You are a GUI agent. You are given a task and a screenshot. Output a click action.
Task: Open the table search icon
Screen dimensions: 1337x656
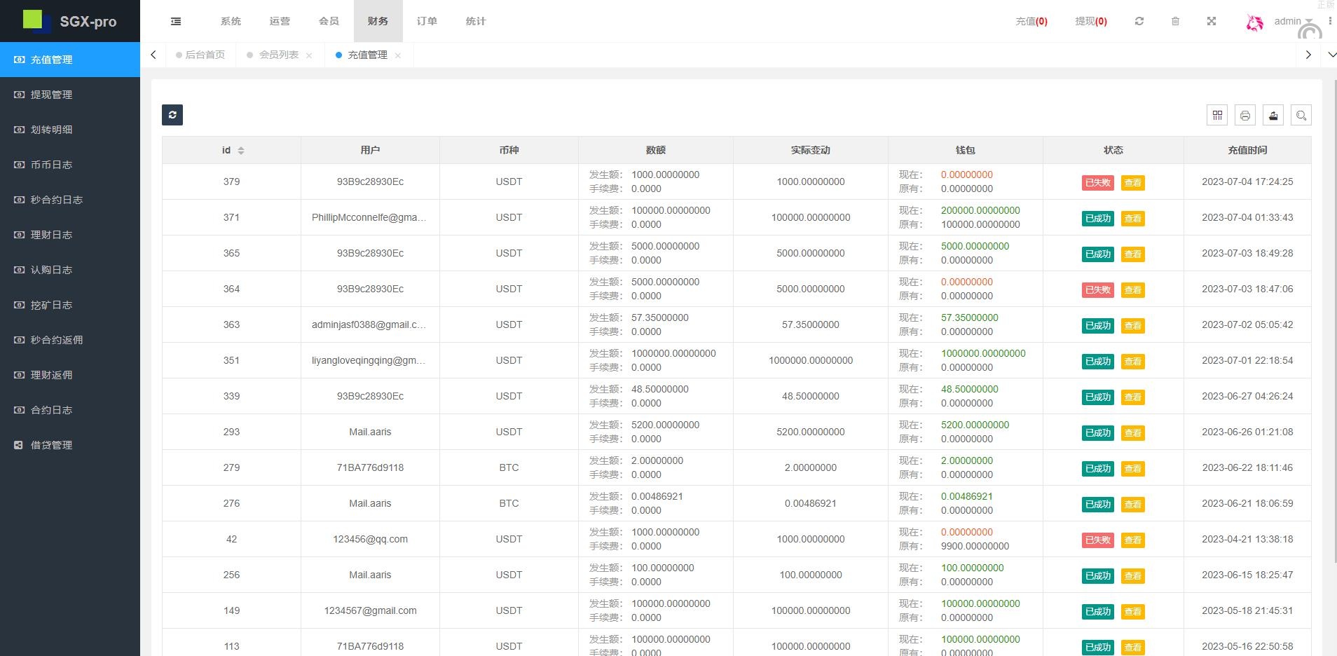click(x=1301, y=116)
